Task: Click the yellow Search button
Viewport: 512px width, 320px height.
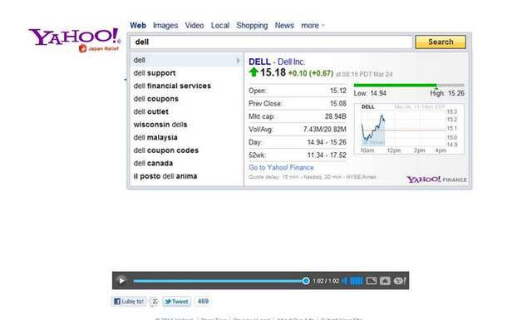Action: 441,42
